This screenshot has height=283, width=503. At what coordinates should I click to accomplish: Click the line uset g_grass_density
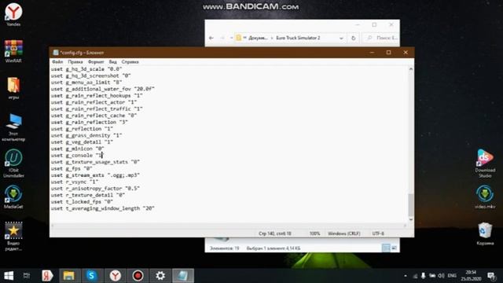(86, 135)
